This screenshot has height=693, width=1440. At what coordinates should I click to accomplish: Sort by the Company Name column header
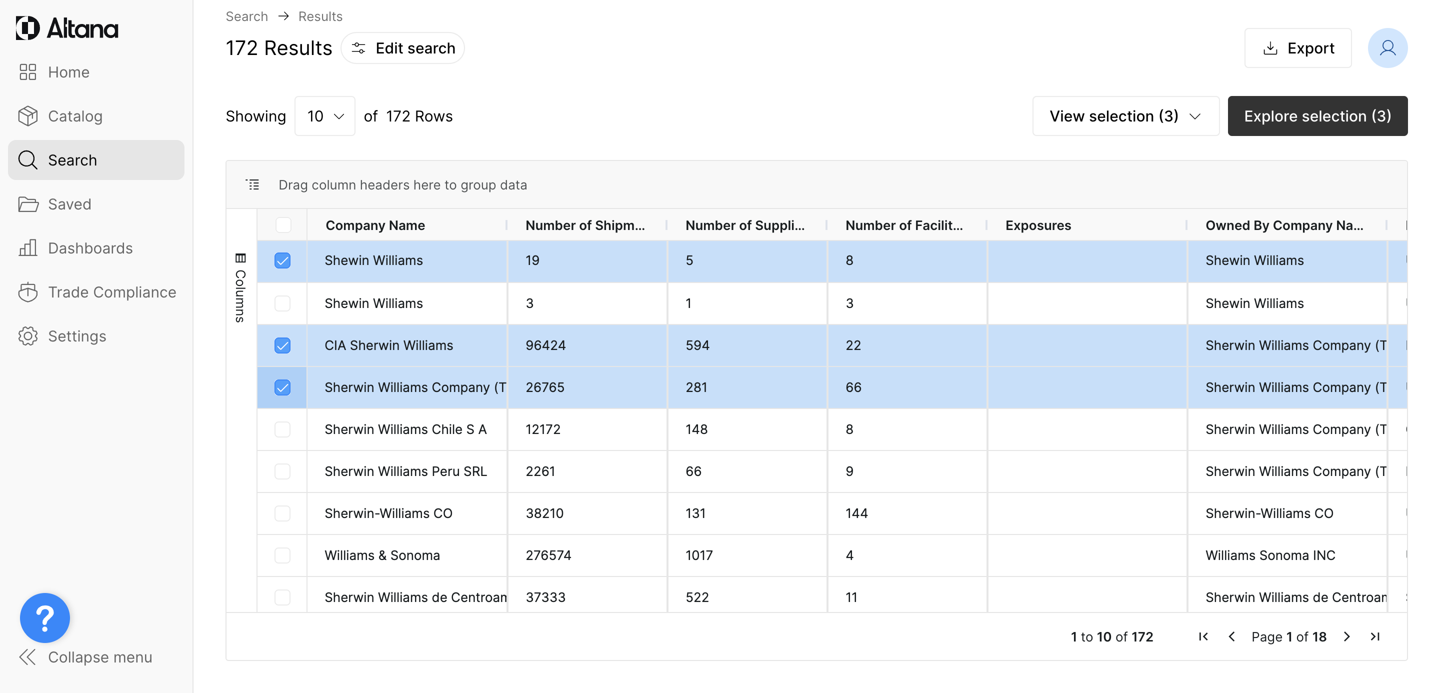375,225
